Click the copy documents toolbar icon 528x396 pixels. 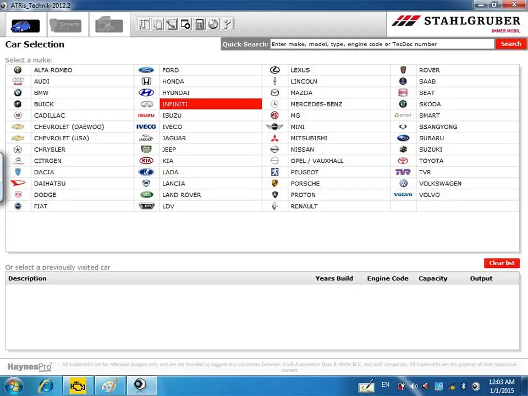point(157,24)
